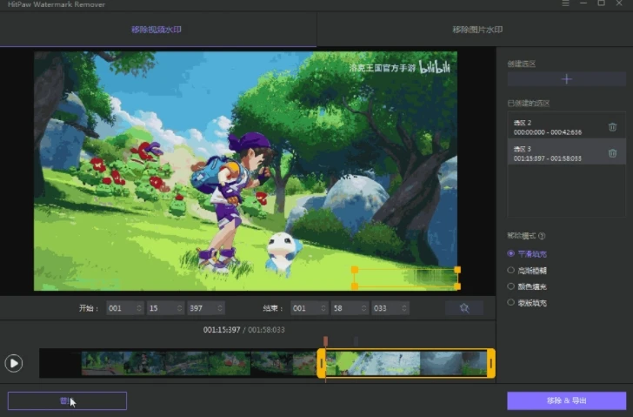Click the plus icon to create selection
633x417 pixels.
pyautogui.click(x=566, y=79)
